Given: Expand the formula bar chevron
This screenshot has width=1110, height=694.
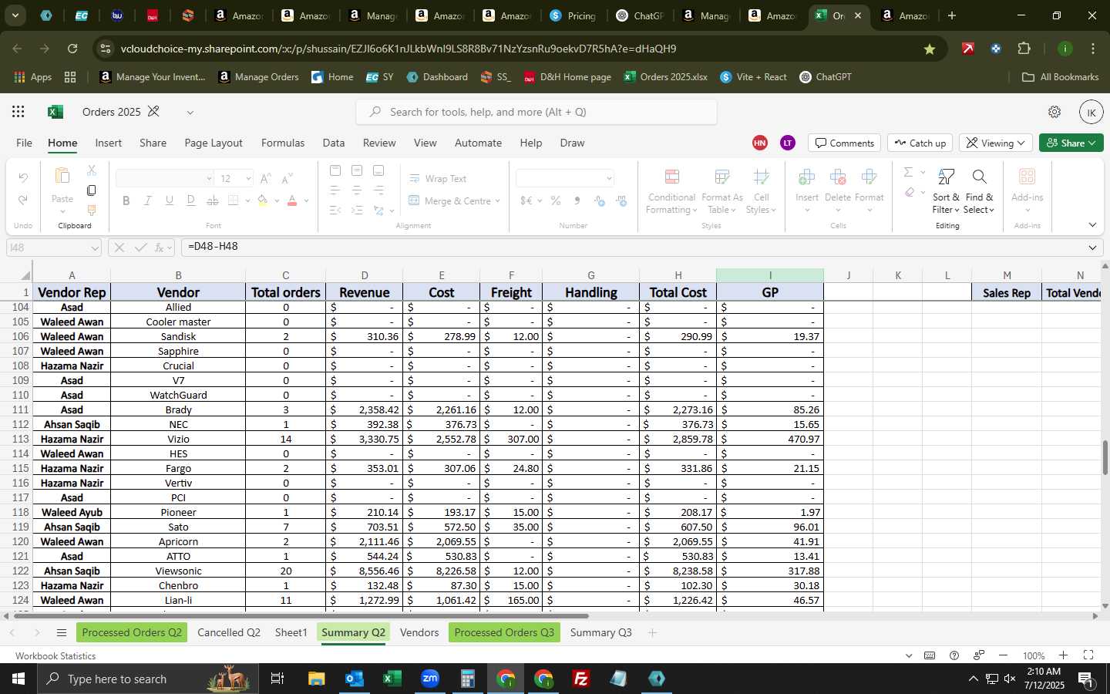Looking at the screenshot, I should click(1092, 248).
